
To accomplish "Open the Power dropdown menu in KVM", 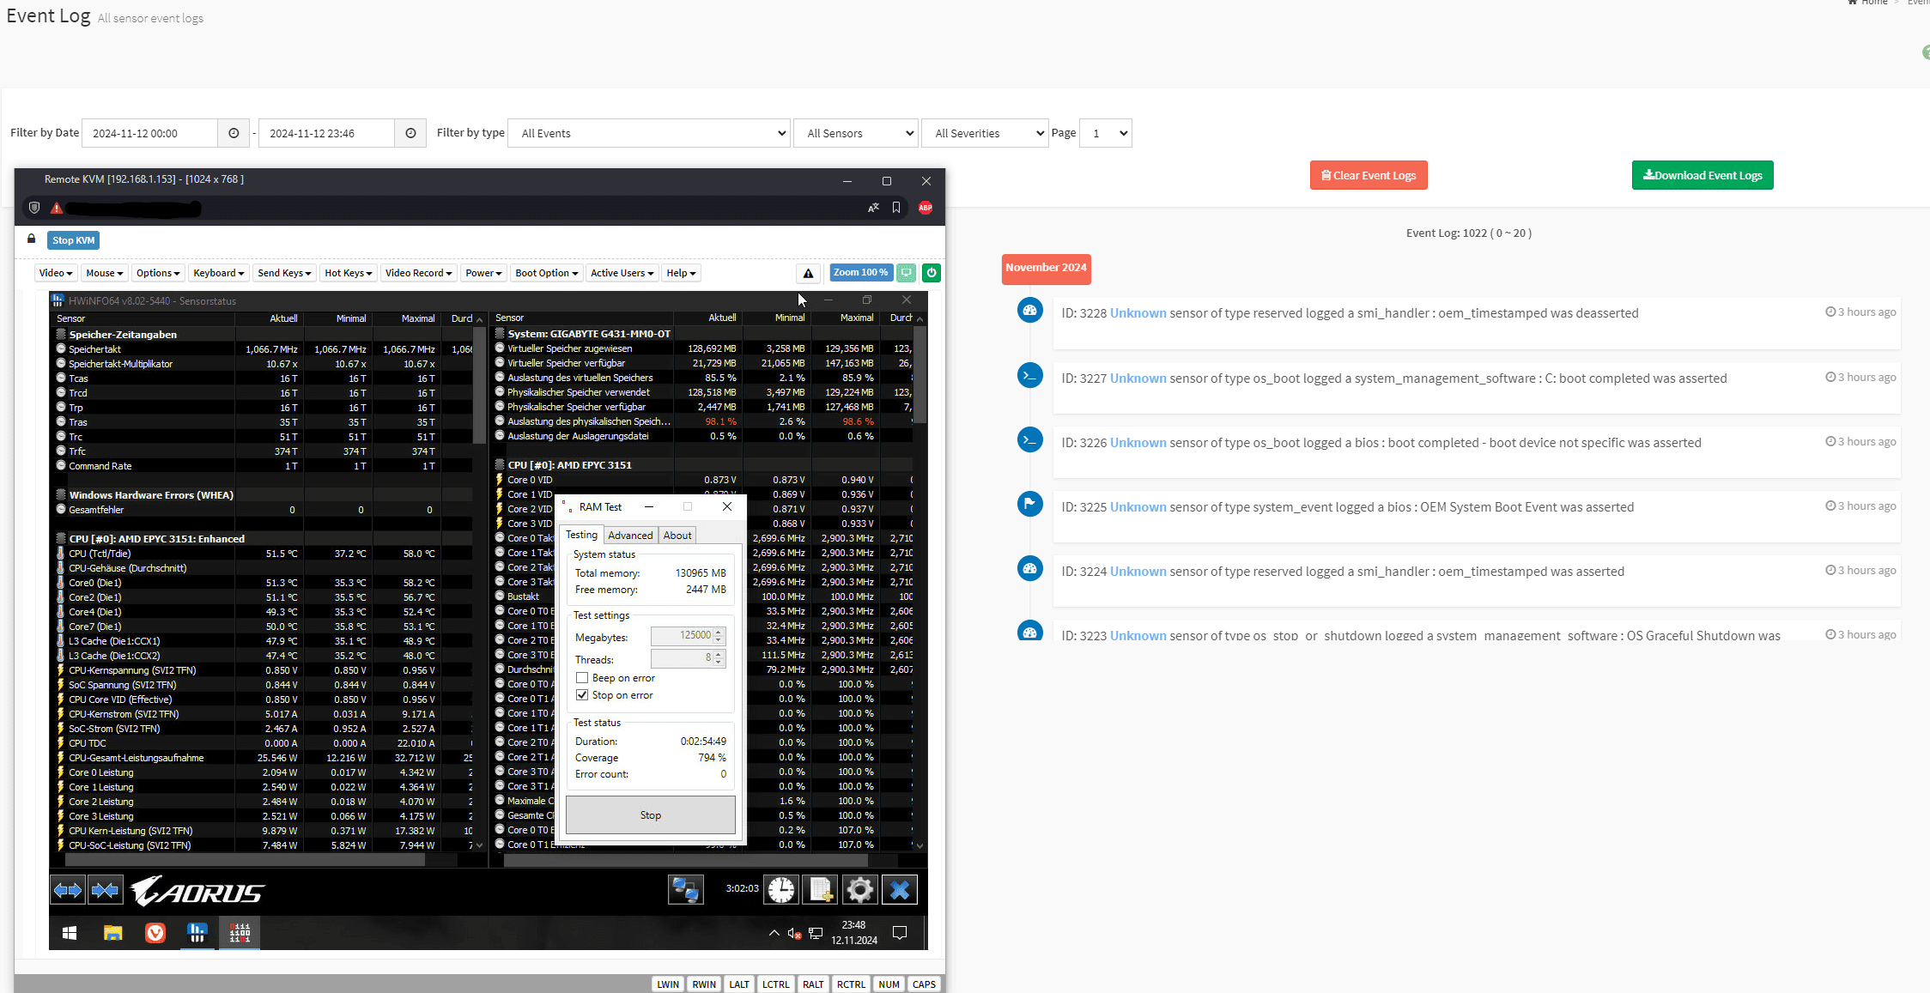I will click(x=483, y=273).
